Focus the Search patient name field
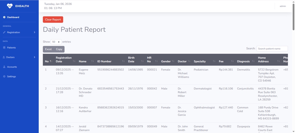 coord(272,49)
